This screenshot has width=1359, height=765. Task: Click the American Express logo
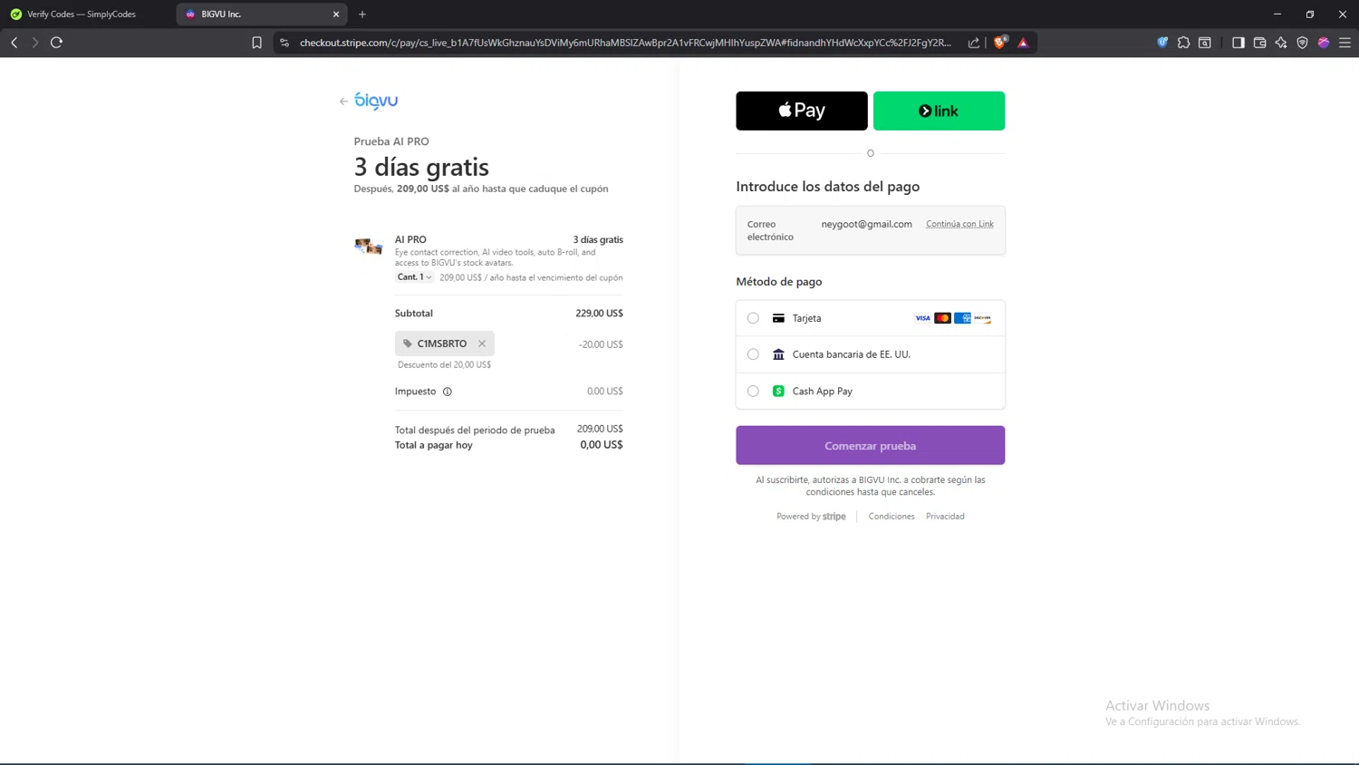pyautogui.click(x=962, y=318)
